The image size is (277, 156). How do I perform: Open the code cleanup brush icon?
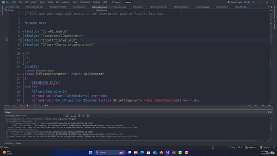coord(45,106)
